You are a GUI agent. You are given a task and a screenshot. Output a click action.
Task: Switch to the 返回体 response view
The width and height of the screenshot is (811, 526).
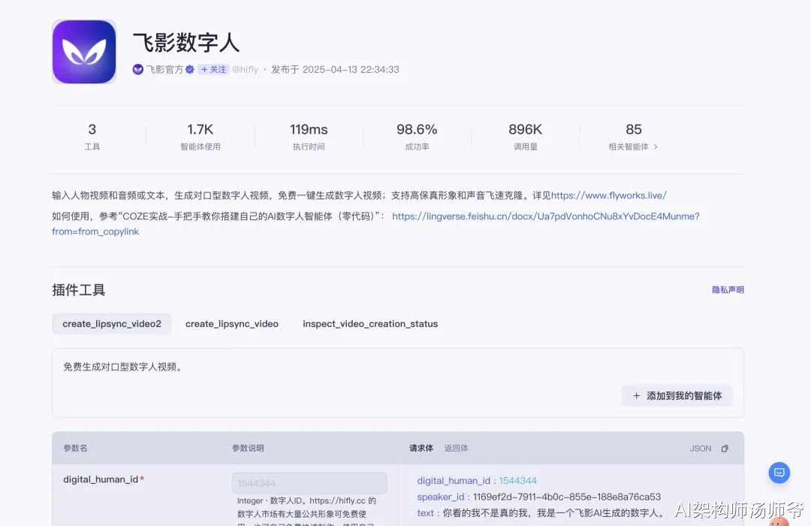coord(456,449)
